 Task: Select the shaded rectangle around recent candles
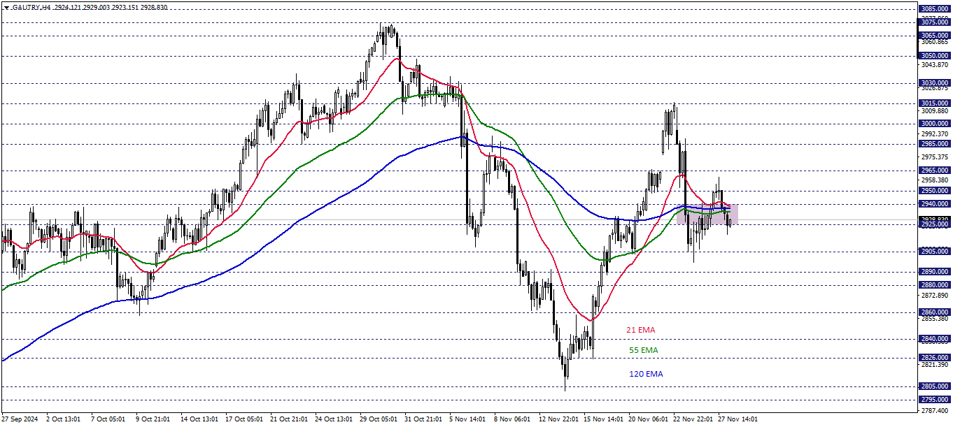pyautogui.click(x=707, y=215)
